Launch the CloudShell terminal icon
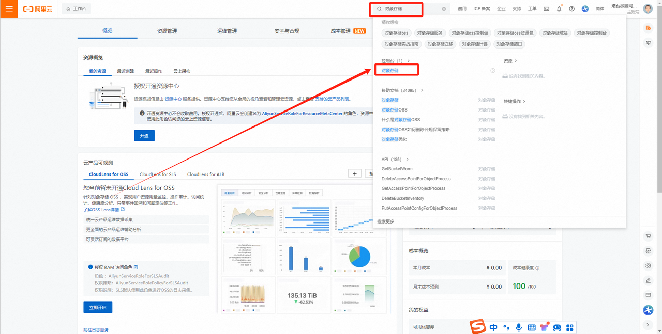 [547, 9]
